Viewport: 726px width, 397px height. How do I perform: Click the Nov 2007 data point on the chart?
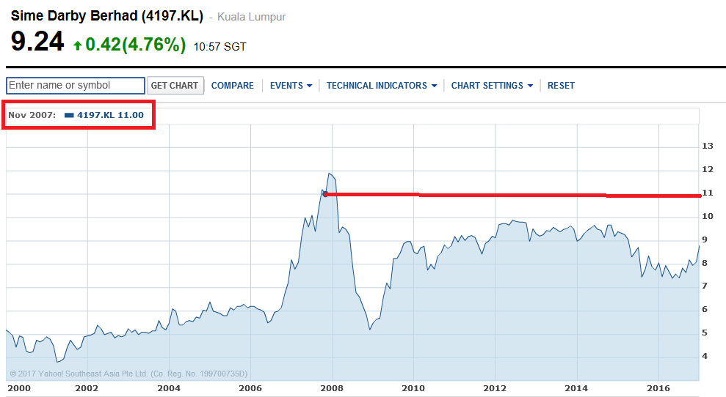[325, 194]
